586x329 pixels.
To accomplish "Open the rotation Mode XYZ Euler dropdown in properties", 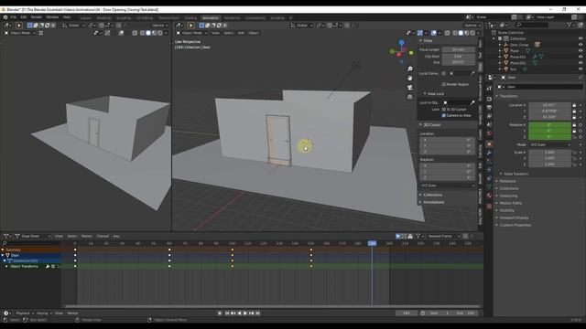I will (549, 144).
